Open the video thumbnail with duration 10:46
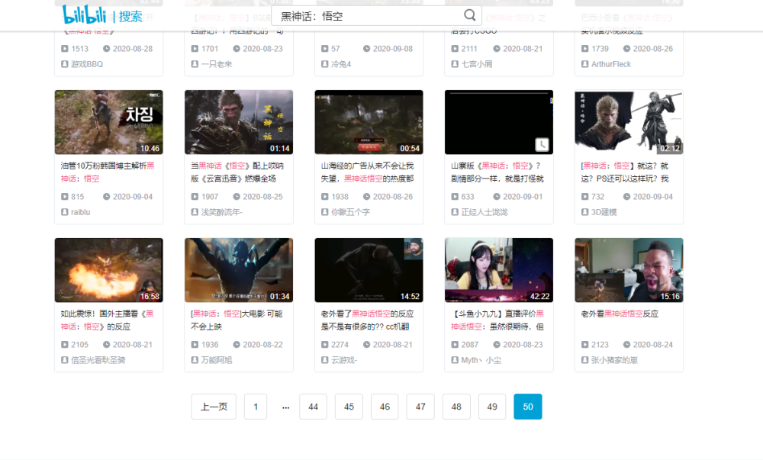763x460 pixels. coord(108,122)
